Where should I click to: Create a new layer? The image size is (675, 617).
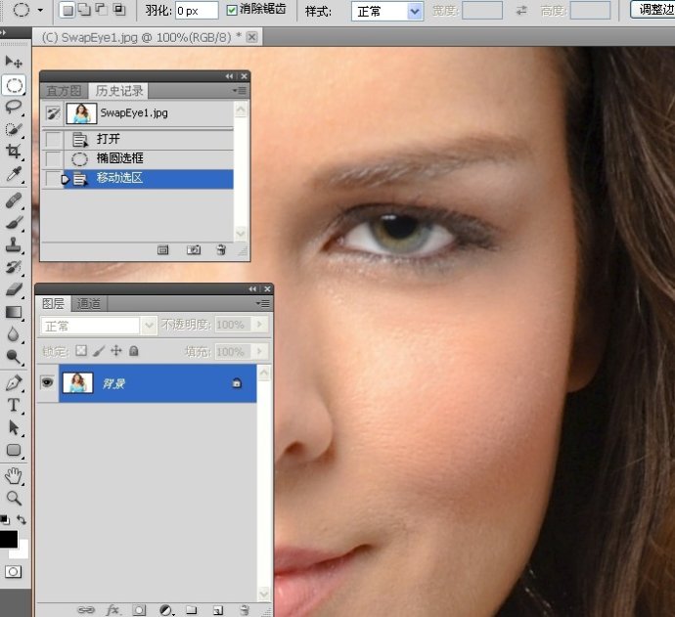218,610
